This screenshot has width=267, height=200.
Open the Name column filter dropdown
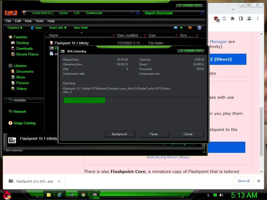tap(114, 35)
